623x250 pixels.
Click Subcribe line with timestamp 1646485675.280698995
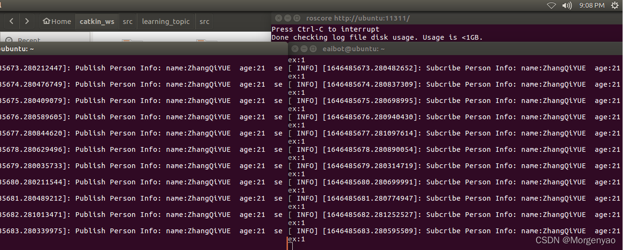point(454,101)
